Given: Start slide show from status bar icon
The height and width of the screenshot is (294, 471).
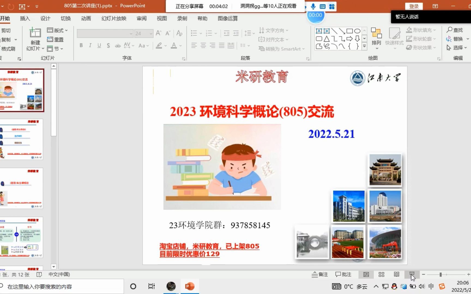Looking at the screenshot, I should click(x=412, y=274).
